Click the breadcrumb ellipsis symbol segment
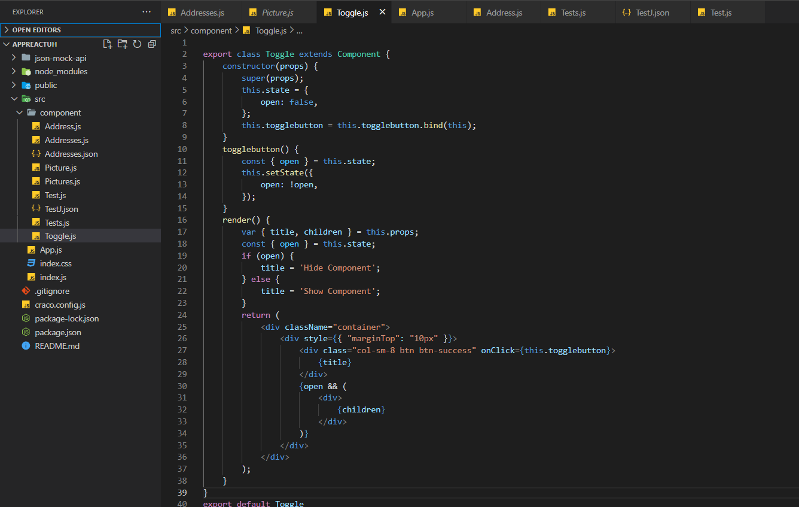 point(299,31)
